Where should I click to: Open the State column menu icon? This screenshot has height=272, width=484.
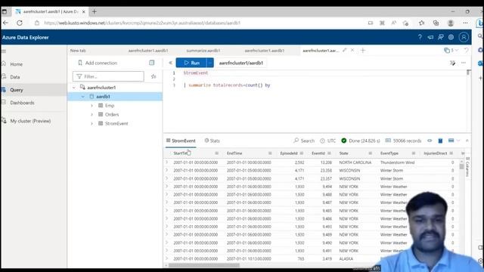pos(370,153)
